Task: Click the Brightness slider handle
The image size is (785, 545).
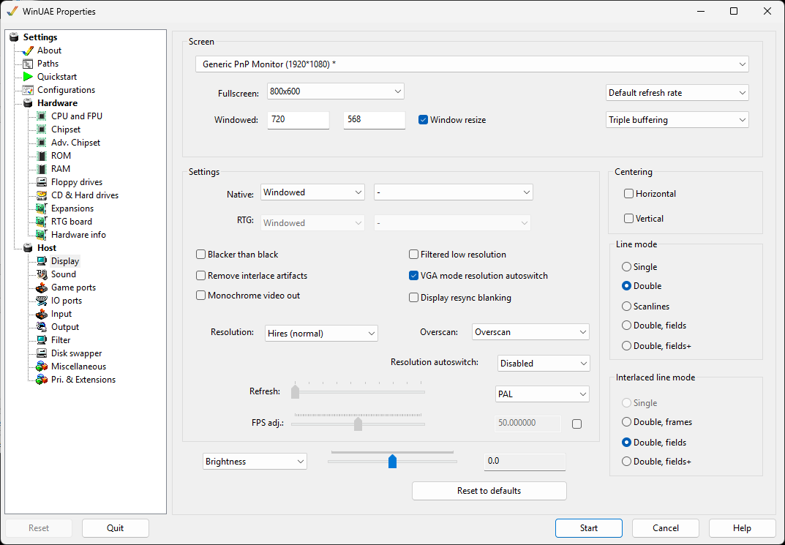Action: [x=392, y=462]
